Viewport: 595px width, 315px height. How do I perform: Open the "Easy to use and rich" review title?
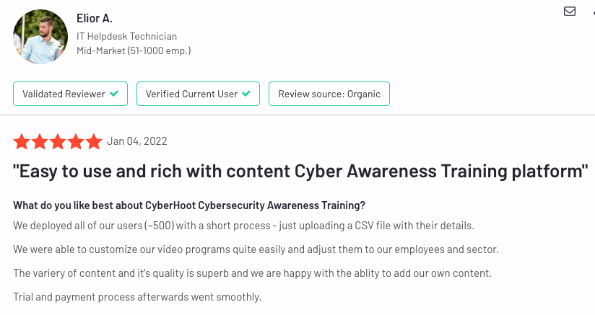pos(300,171)
